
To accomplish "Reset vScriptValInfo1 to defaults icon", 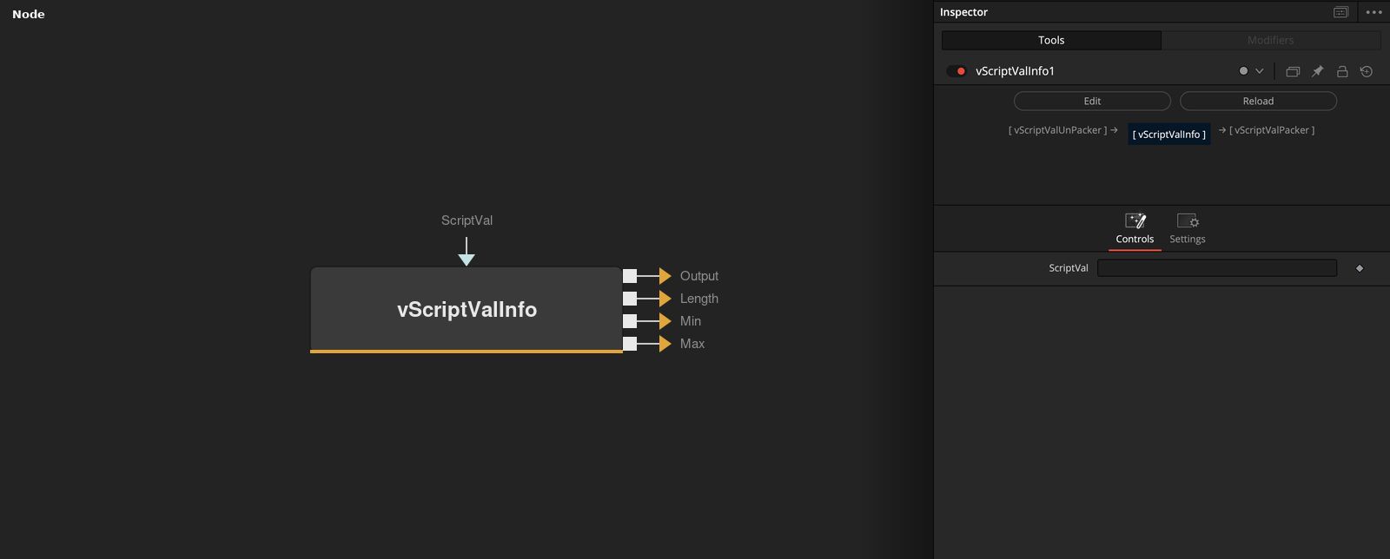I will (1367, 71).
